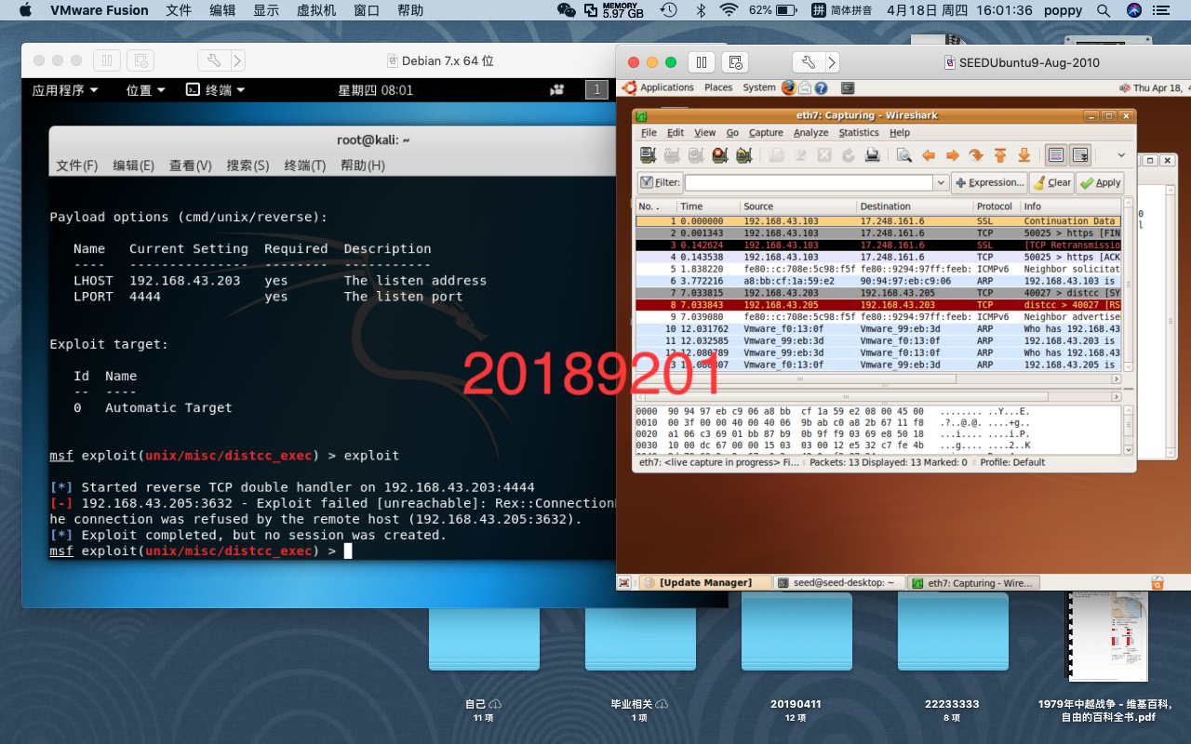Image resolution: width=1191 pixels, height=744 pixels.
Task: Open Time Machine from the macOS menu bar
Action: click(x=668, y=10)
